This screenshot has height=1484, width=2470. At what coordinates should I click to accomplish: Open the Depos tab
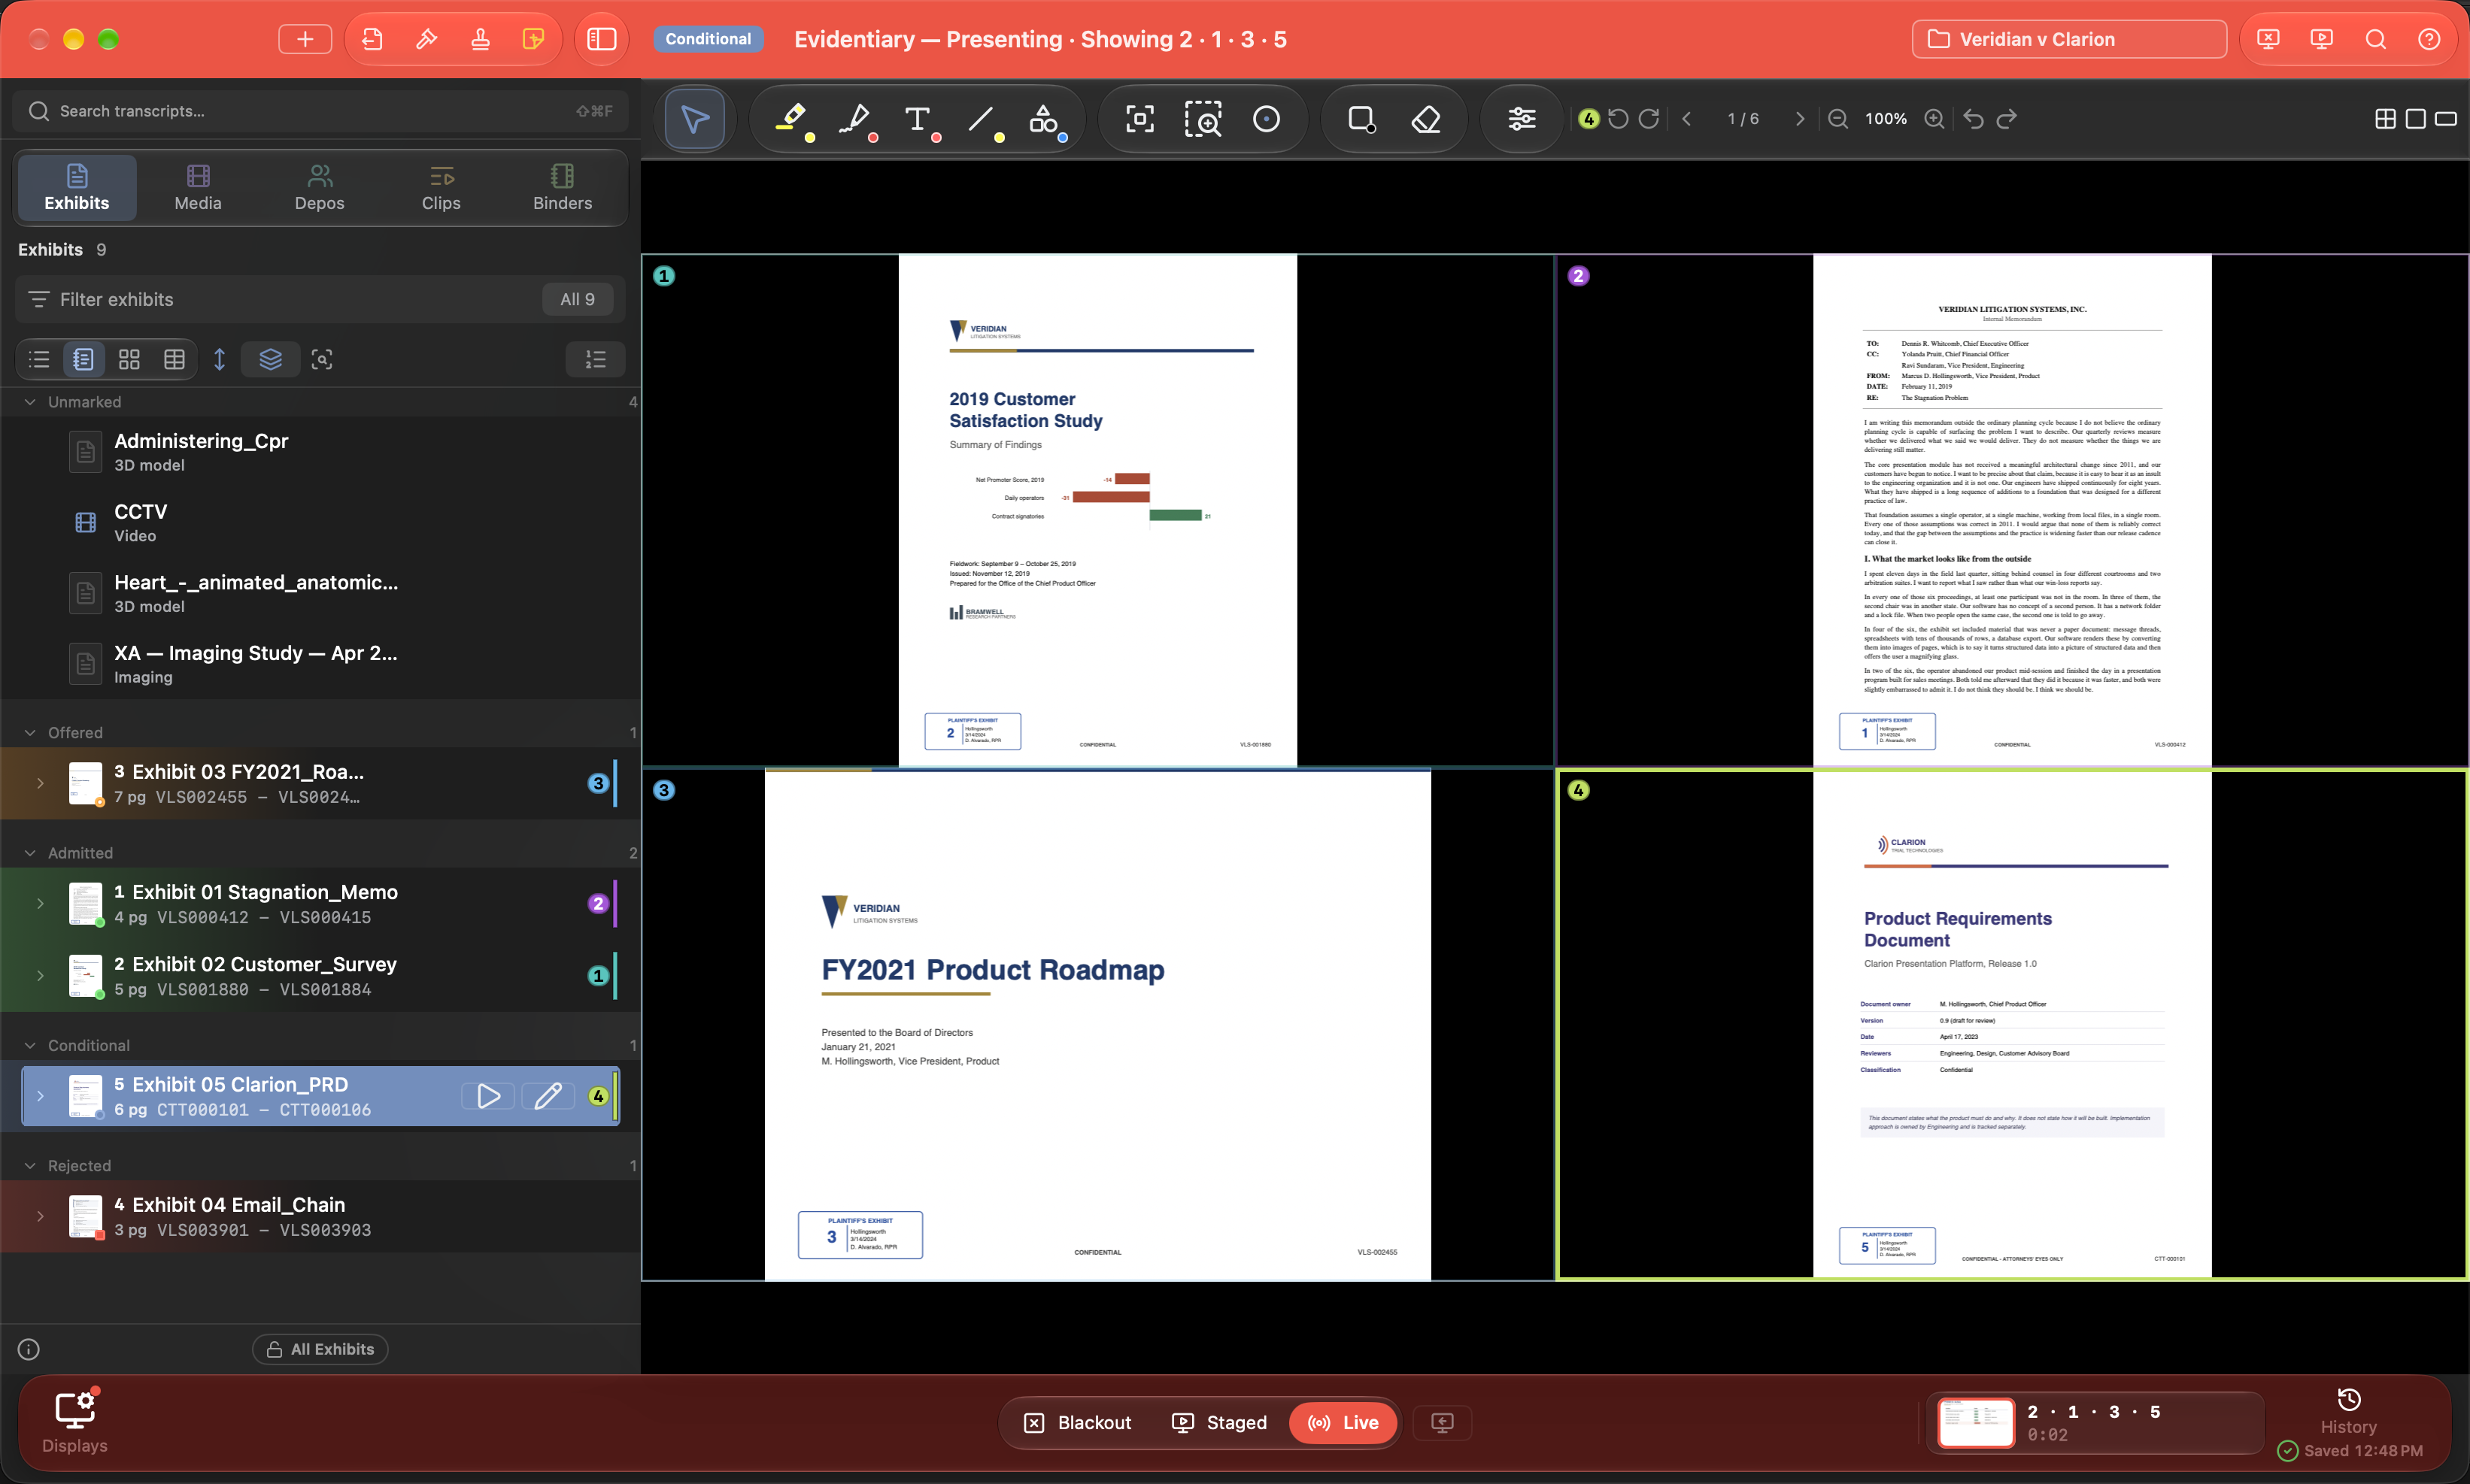click(x=319, y=188)
